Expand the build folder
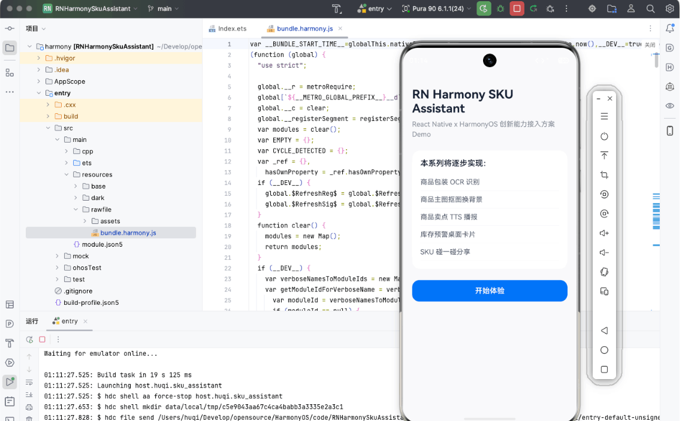The height and width of the screenshot is (421, 682). click(48, 116)
